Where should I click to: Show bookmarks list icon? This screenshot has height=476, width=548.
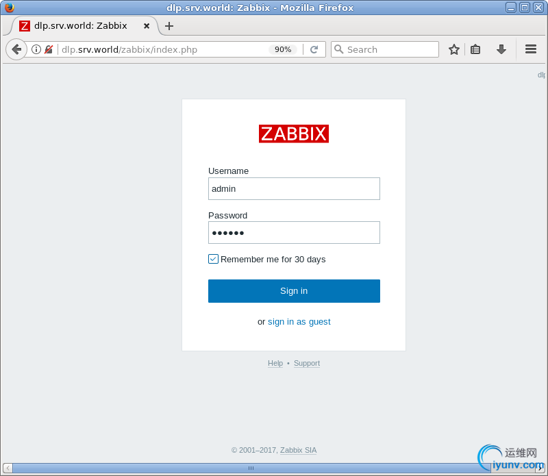(475, 49)
